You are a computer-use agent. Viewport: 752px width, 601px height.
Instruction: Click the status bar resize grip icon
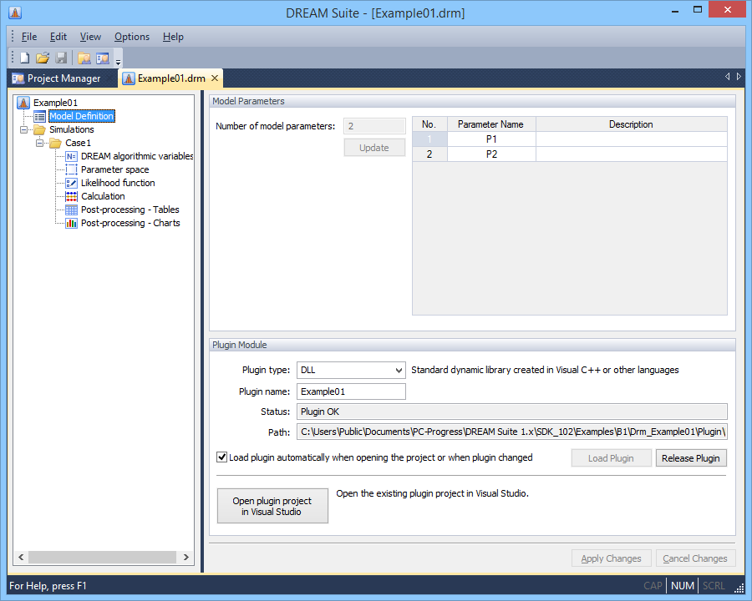coord(739,588)
